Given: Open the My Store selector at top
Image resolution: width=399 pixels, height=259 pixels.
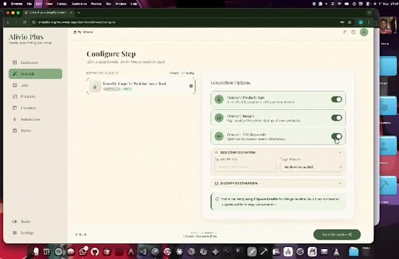Looking at the screenshot, I should click(83, 32).
